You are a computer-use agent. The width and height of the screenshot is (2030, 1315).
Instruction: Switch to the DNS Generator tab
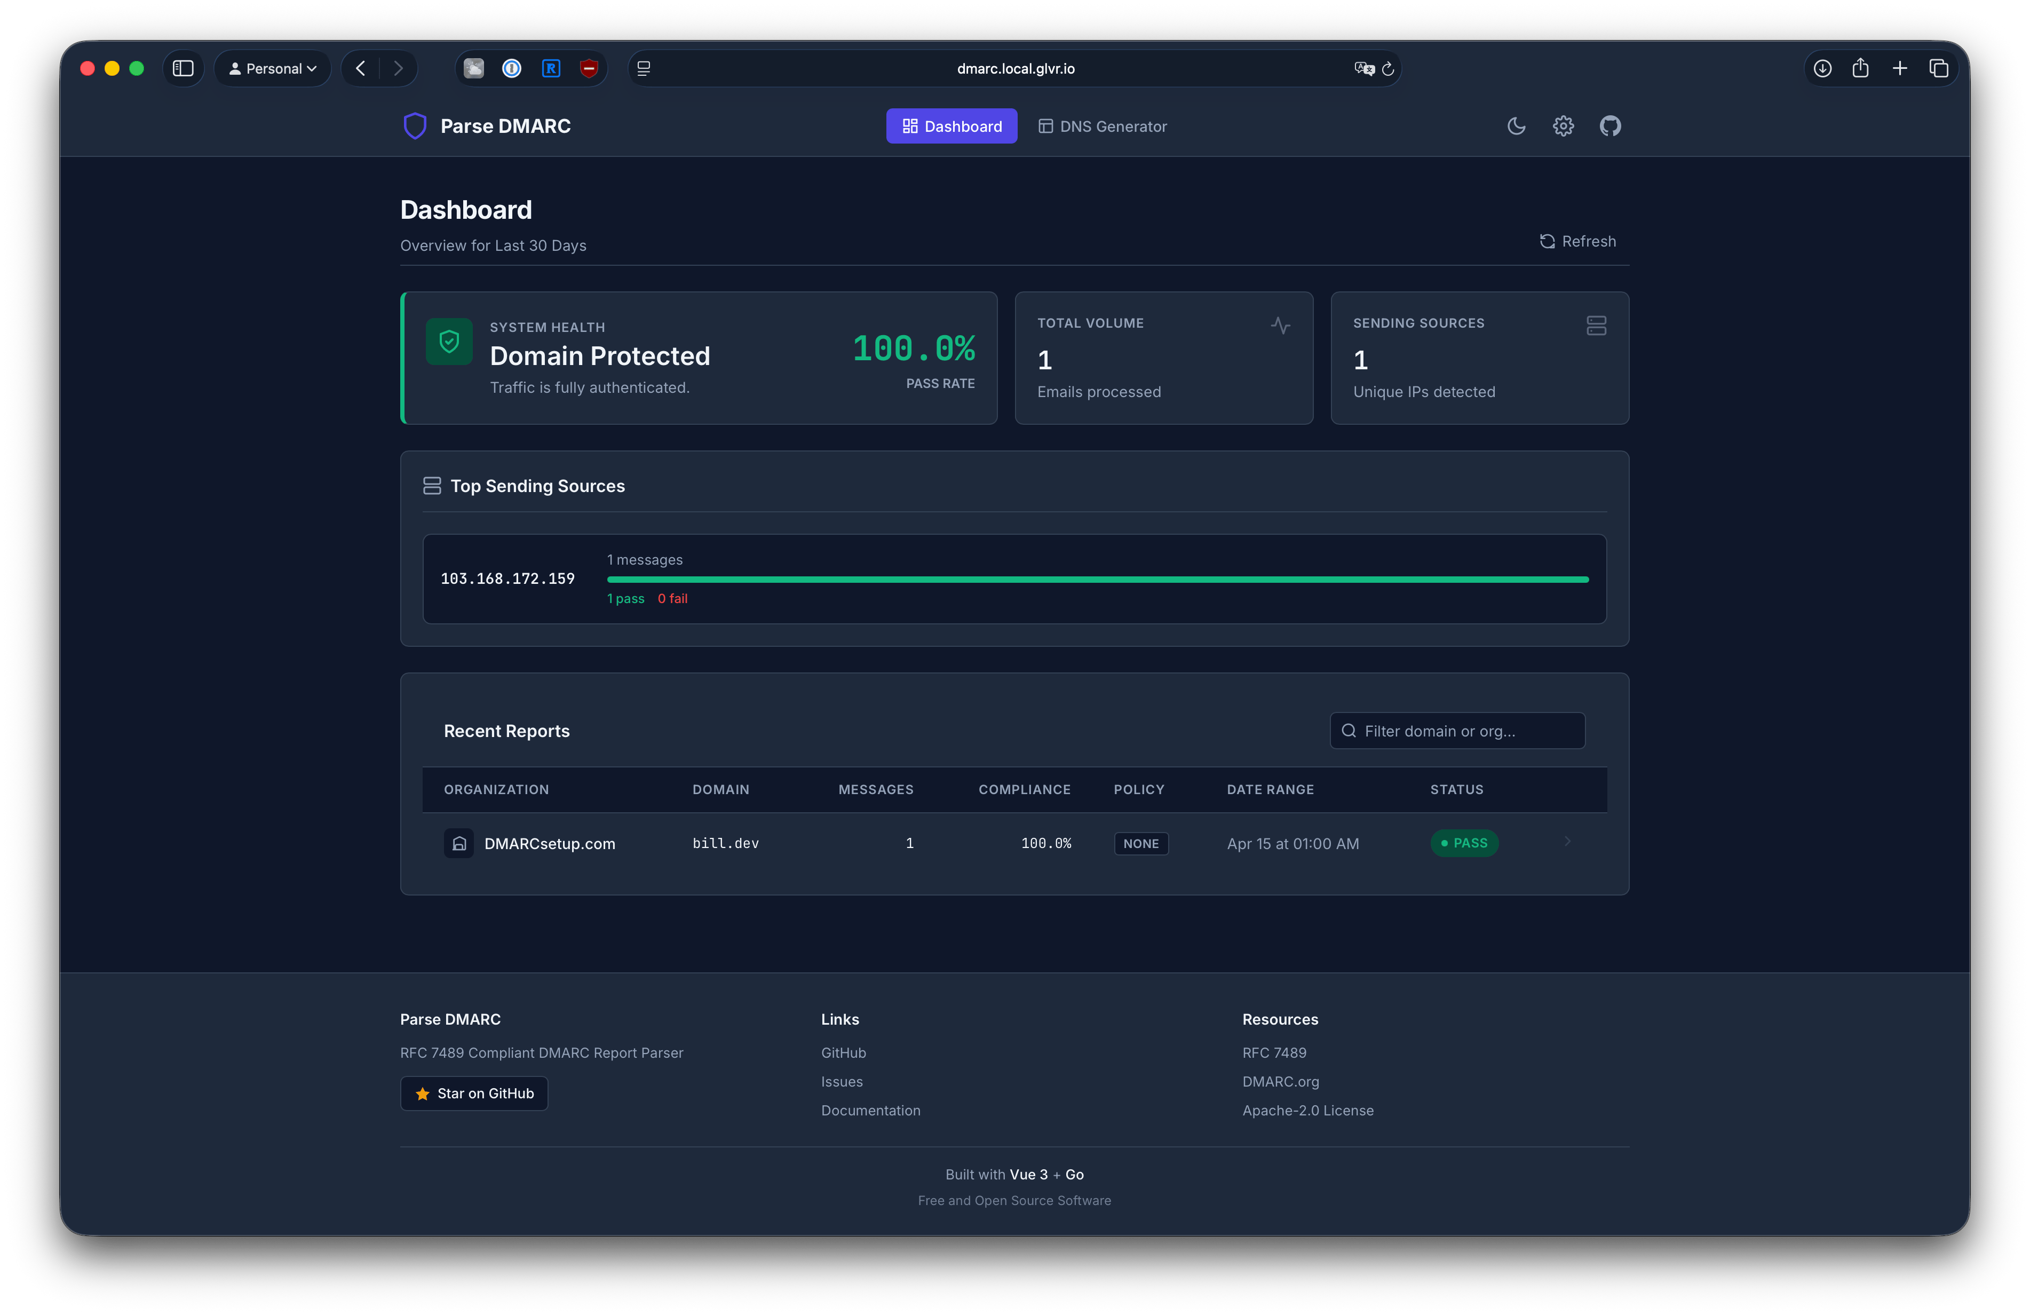click(1102, 125)
